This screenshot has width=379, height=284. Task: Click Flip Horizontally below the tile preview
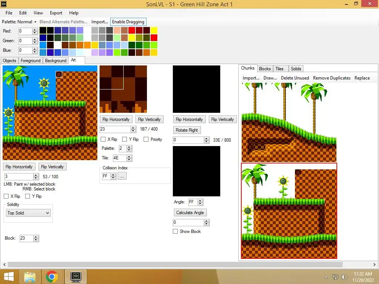click(x=189, y=119)
